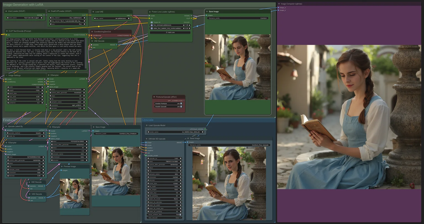424x224 pixels.
Task: Collapse the Finetune/Upscale (off/on) node via its dot
Action: coord(154,97)
